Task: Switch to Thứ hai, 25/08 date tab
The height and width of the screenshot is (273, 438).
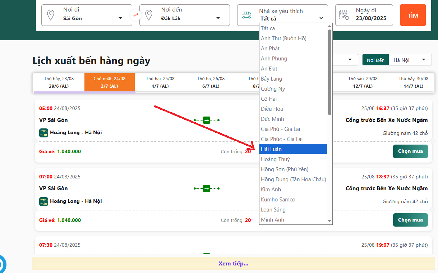Action: [x=160, y=82]
